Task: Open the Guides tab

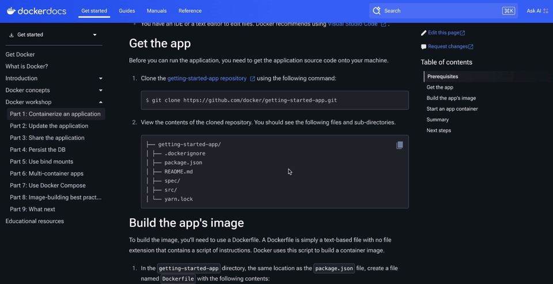Action: 127,11
